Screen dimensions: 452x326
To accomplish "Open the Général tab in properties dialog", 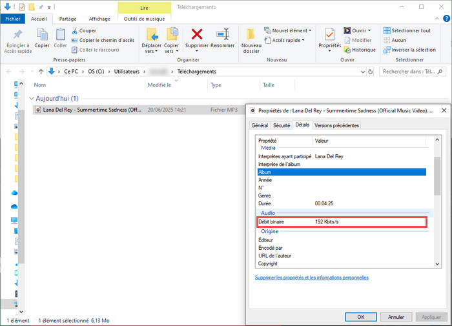I will 260,125.
